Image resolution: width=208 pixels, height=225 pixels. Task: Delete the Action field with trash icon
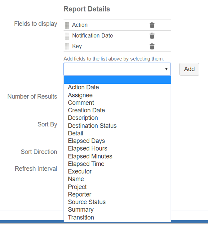[152, 25]
